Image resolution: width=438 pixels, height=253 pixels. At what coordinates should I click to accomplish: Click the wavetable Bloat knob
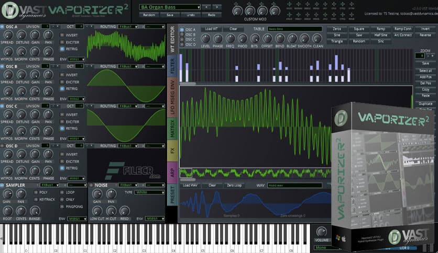coord(291,38)
